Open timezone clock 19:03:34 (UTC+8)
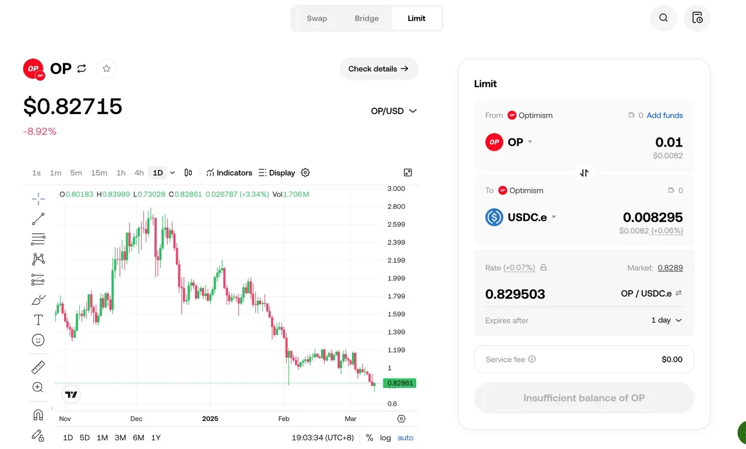Viewport: 746px width, 449px height. pyautogui.click(x=323, y=438)
